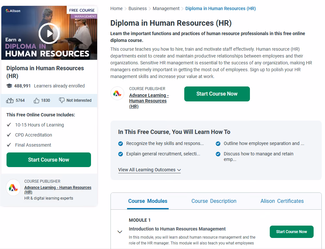
Task: Click the 1830 likes count
Action: 45,100
